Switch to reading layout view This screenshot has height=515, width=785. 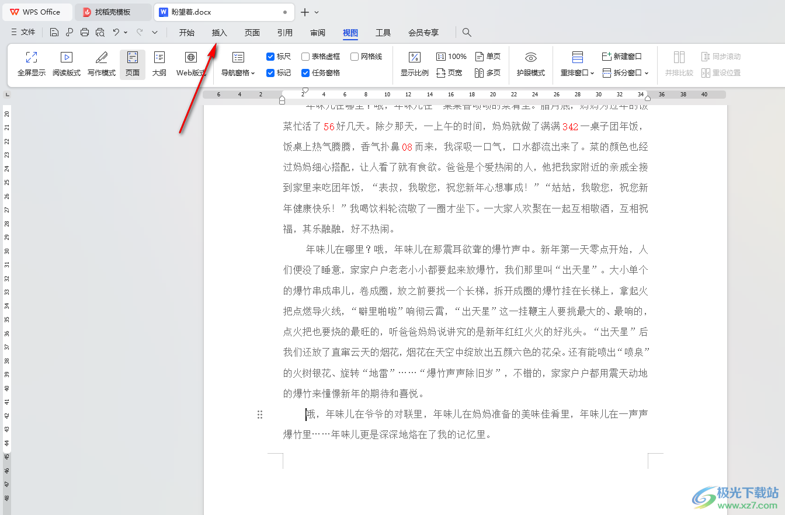click(67, 57)
